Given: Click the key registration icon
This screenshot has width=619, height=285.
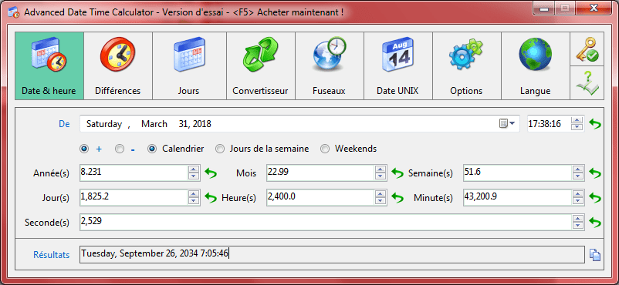Looking at the screenshot, I should click(x=587, y=49).
